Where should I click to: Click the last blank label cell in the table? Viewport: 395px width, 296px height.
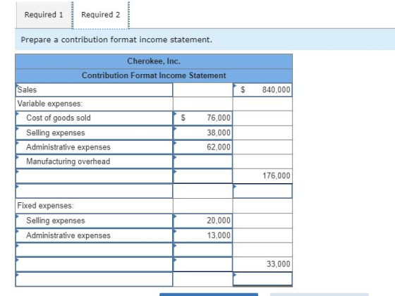click(x=95, y=279)
